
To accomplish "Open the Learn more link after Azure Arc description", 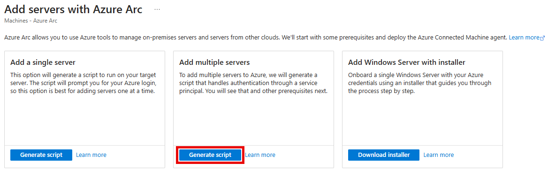I will [x=527, y=38].
